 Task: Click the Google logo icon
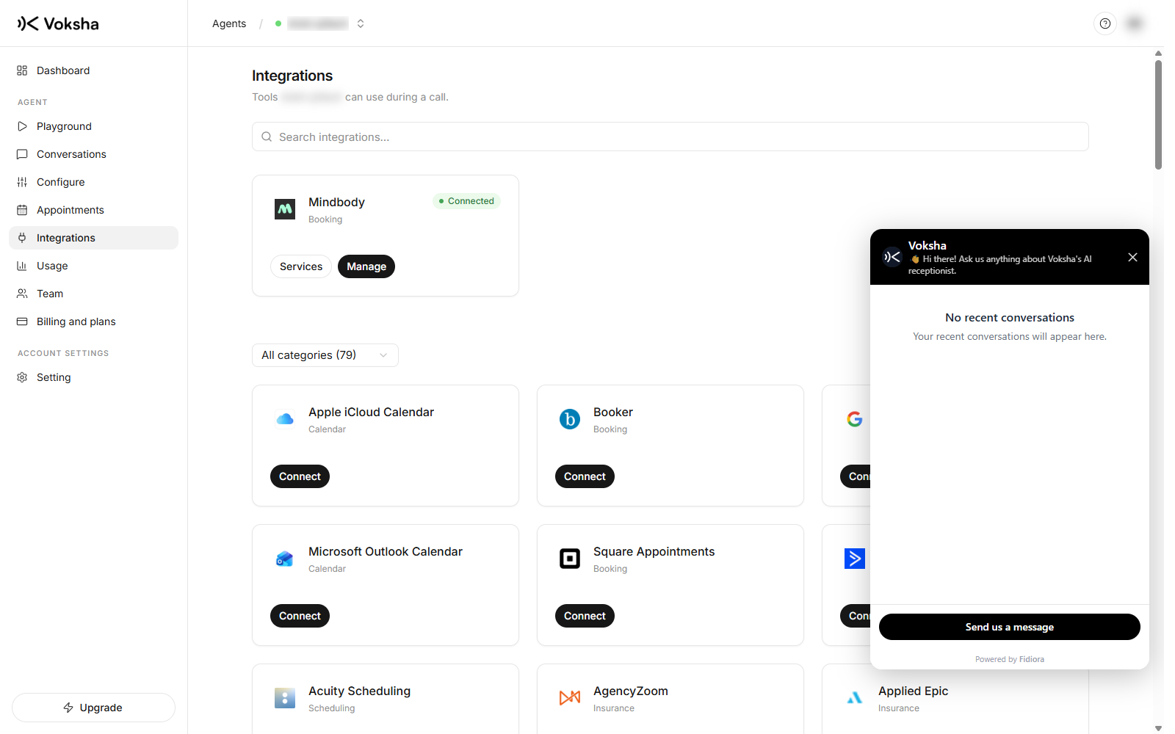[855, 419]
